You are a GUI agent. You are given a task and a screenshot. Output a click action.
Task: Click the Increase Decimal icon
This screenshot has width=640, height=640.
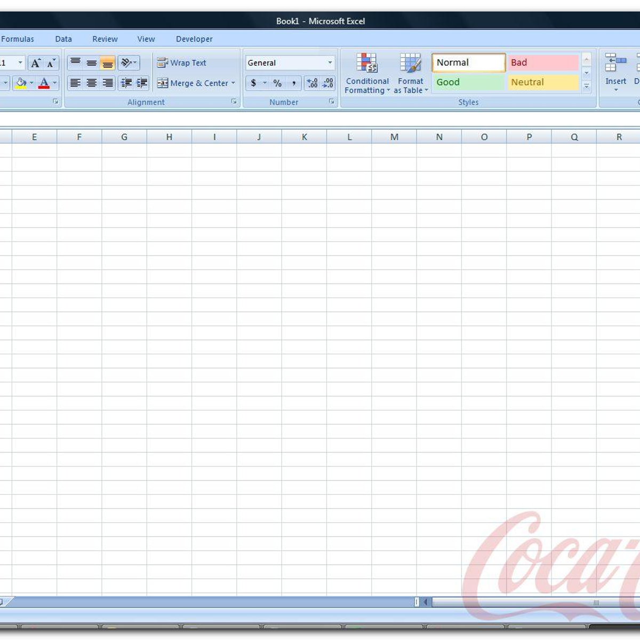pyautogui.click(x=312, y=83)
